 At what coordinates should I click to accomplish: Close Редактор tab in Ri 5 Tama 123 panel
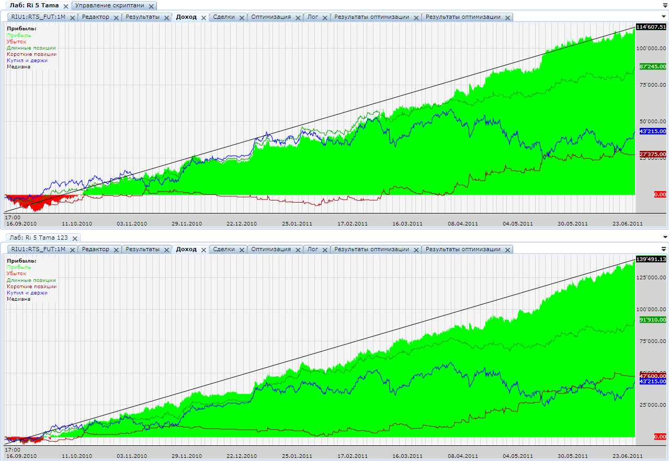[116, 250]
